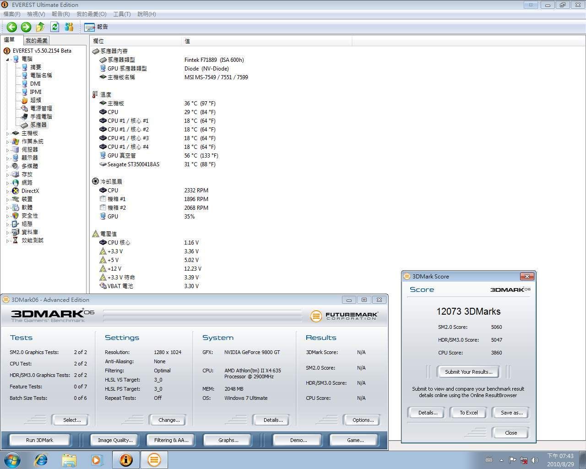
Task: Click the 值 column header
Action: [266, 41]
